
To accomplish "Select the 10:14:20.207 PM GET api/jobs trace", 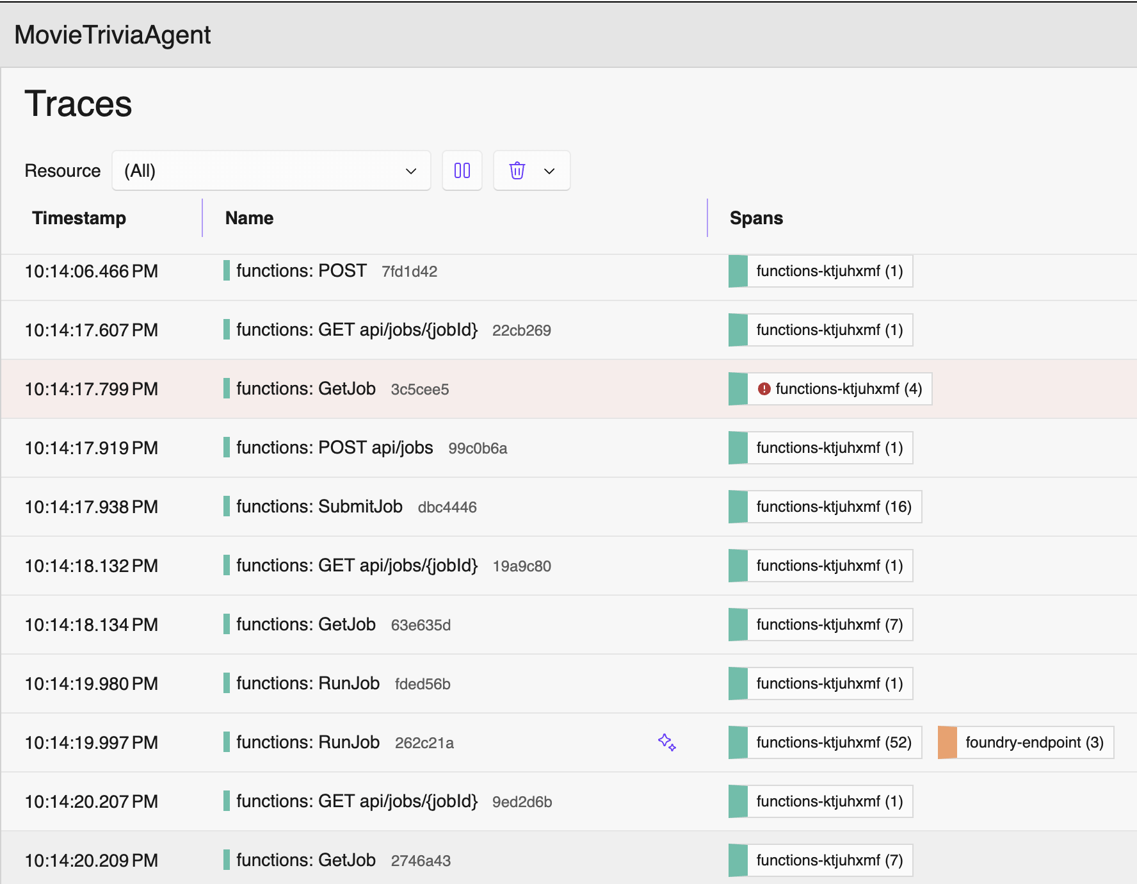I will tap(357, 801).
